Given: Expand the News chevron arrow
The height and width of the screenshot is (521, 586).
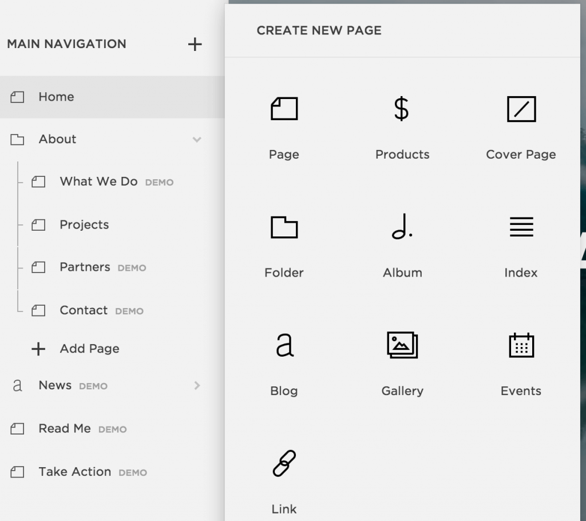Looking at the screenshot, I should point(197,386).
